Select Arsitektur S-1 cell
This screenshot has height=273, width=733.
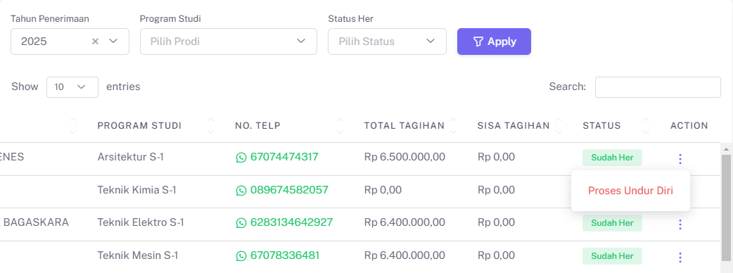(x=130, y=157)
